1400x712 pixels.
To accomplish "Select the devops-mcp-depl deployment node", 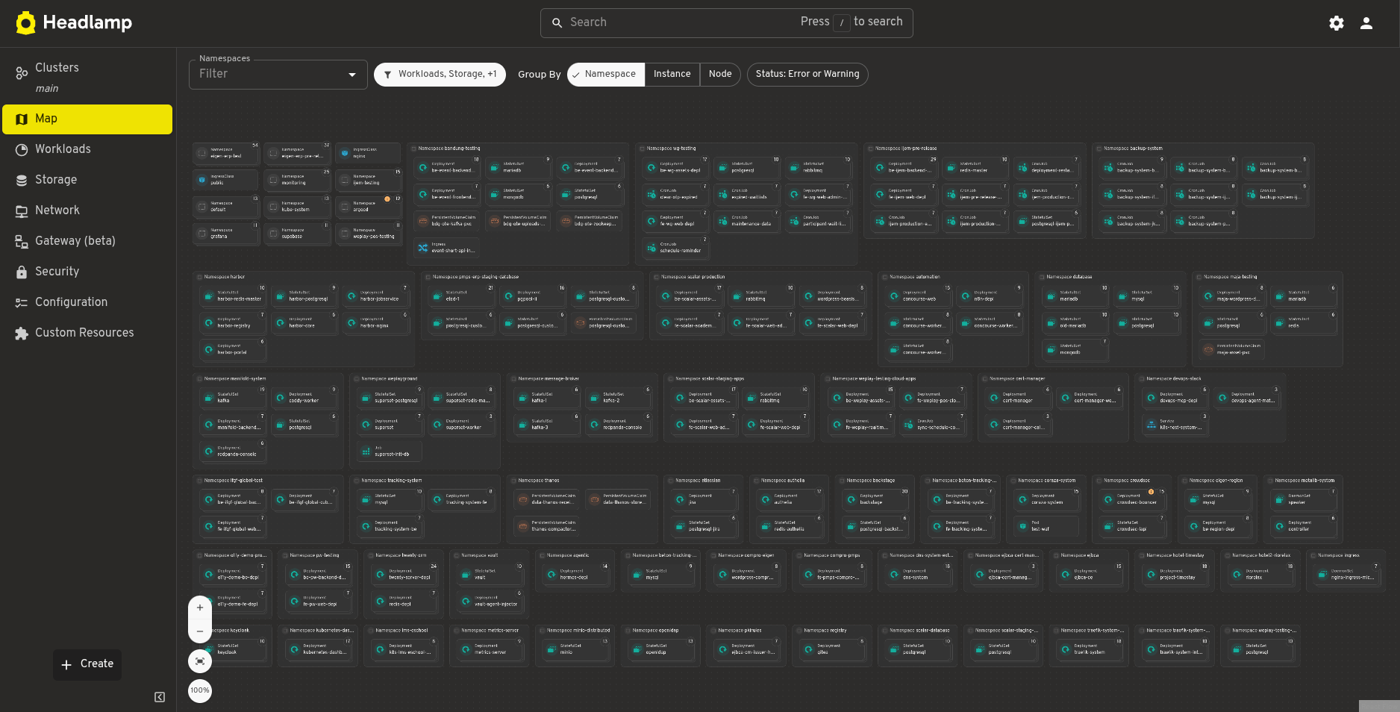I will [1175, 397].
